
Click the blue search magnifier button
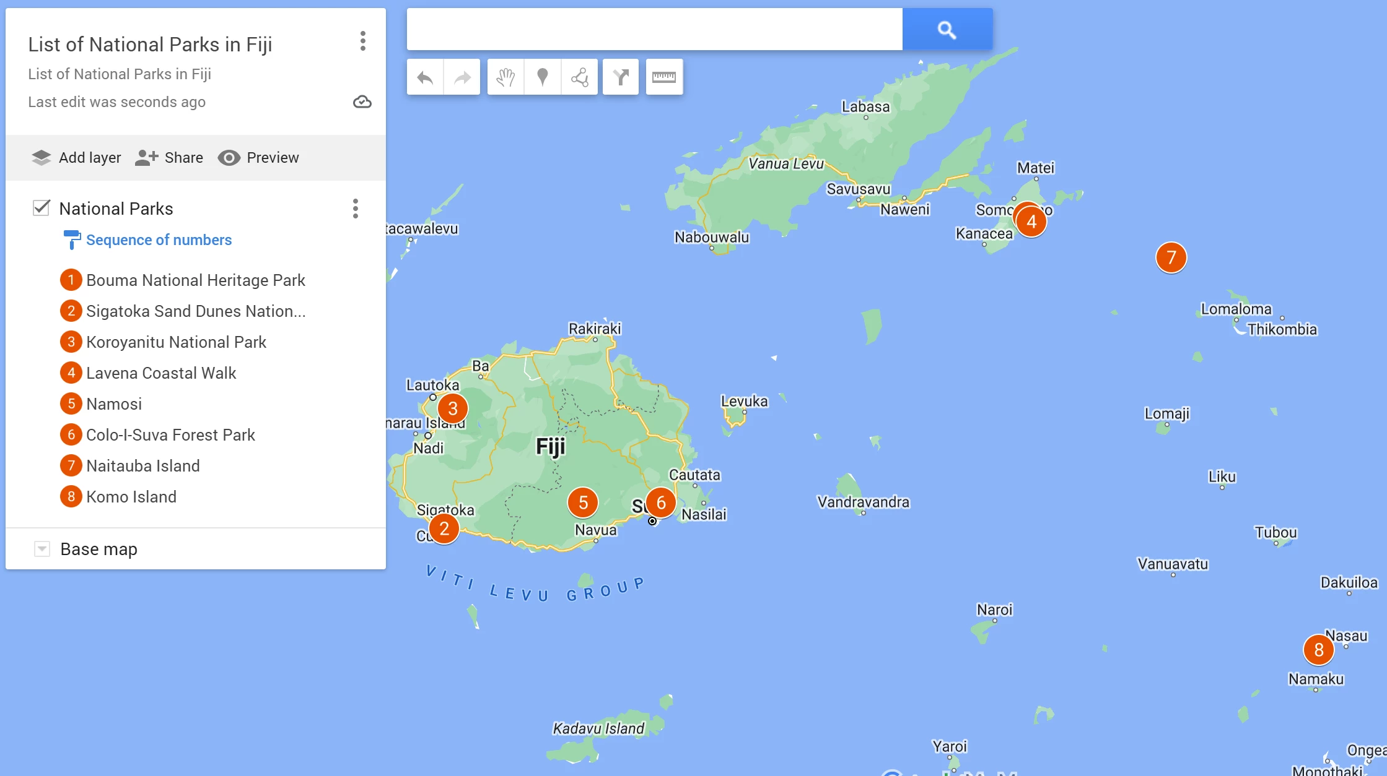(x=947, y=29)
